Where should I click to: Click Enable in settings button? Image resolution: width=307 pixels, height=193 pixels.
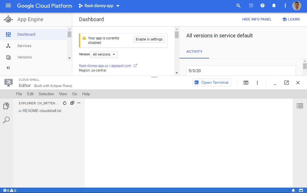coord(149,39)
